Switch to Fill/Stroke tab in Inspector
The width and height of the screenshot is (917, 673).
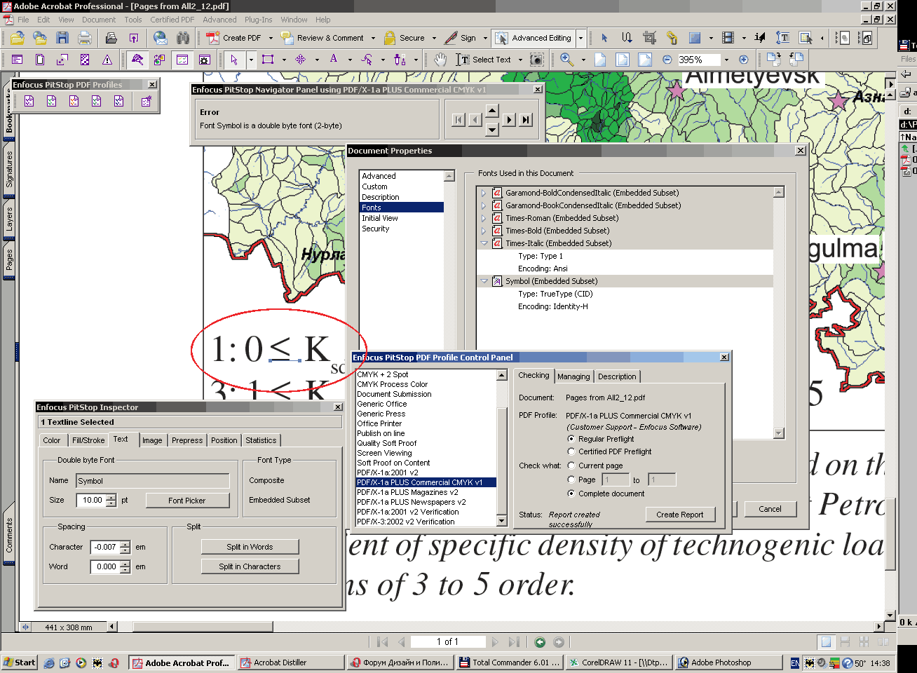tap(88, 440)
